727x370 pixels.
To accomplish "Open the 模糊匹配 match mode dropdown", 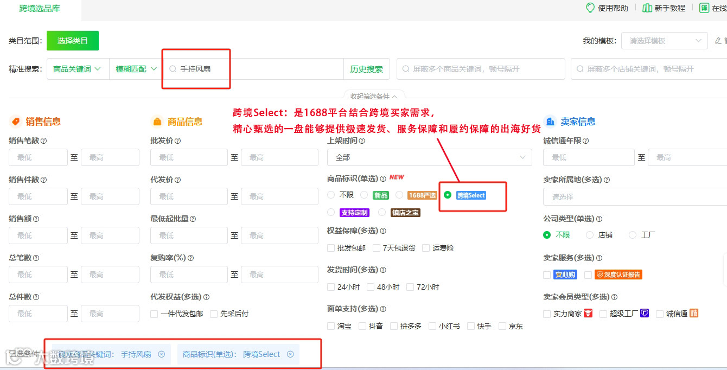I will tap(136, 69).
